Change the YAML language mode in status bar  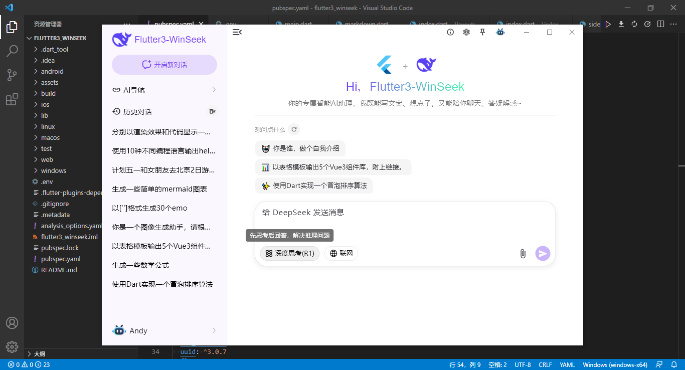(567, 364)
